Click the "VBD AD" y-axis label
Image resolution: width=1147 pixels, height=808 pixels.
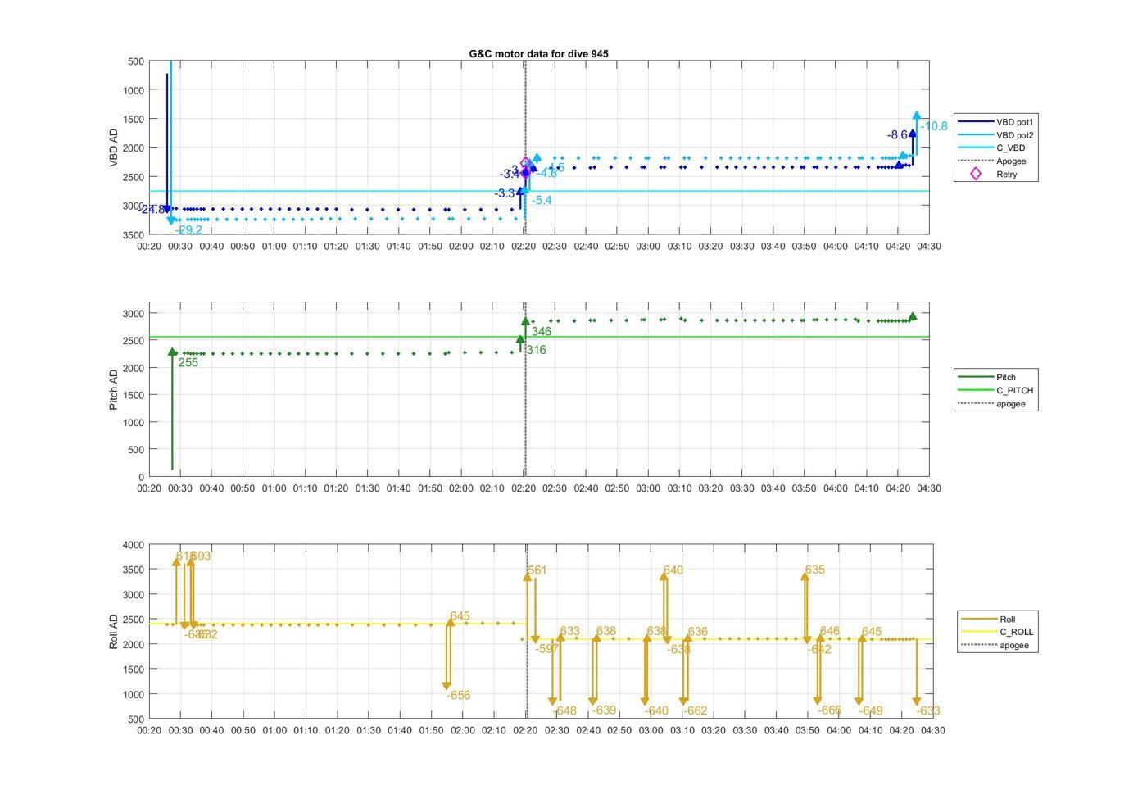coord(113,148)
